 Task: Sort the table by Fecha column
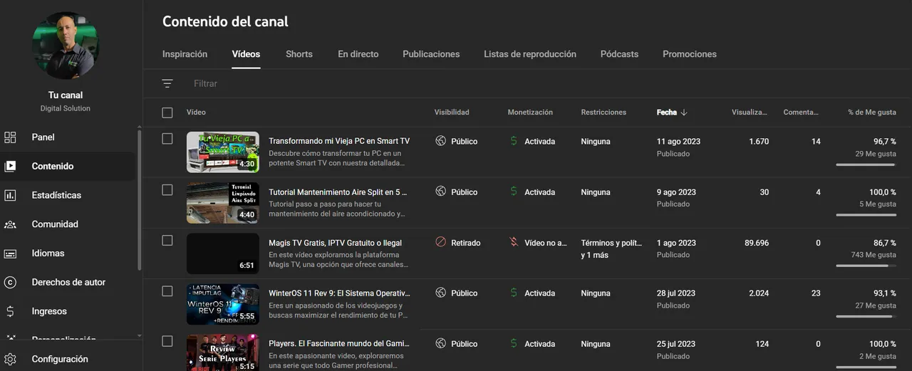(x=666, y=113)
